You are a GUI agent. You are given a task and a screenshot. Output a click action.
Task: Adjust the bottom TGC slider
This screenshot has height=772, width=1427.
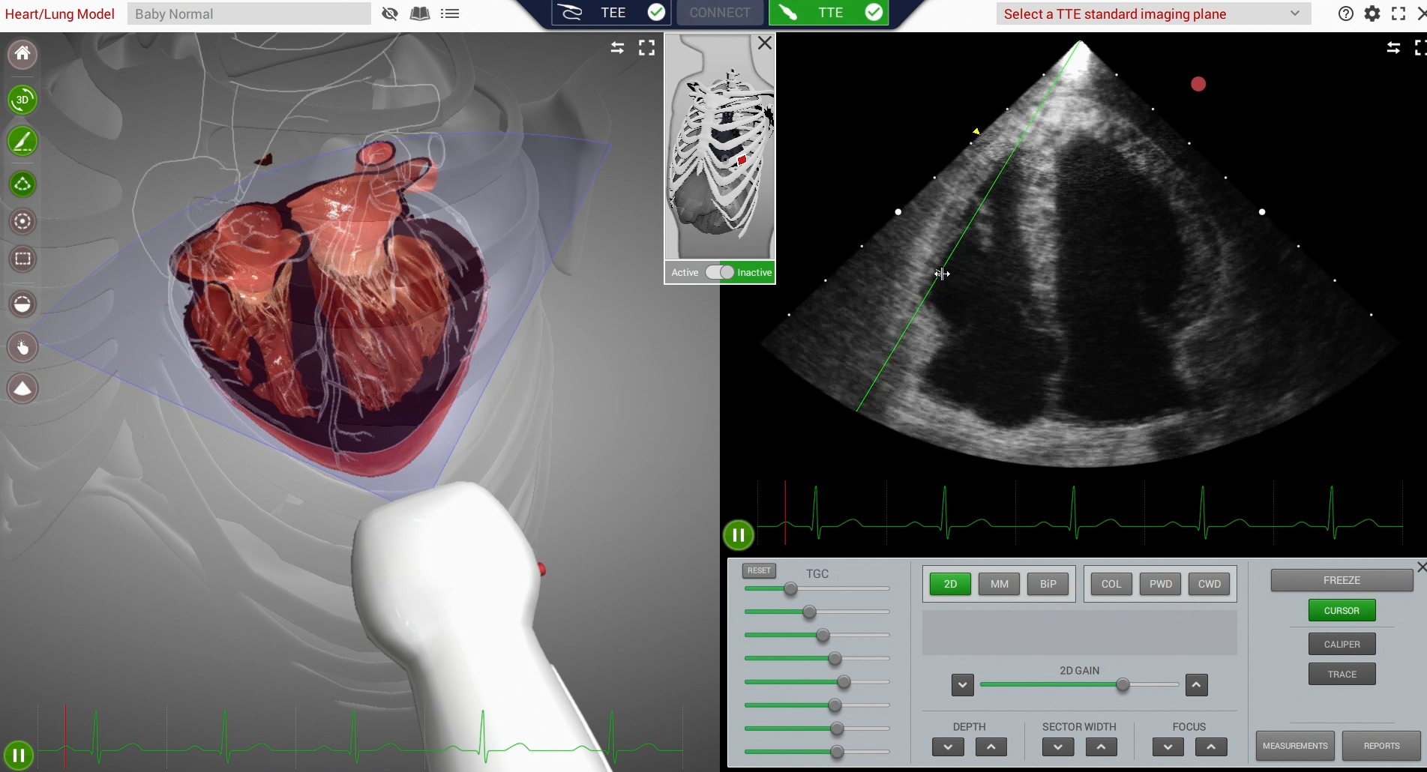[837, 752]
